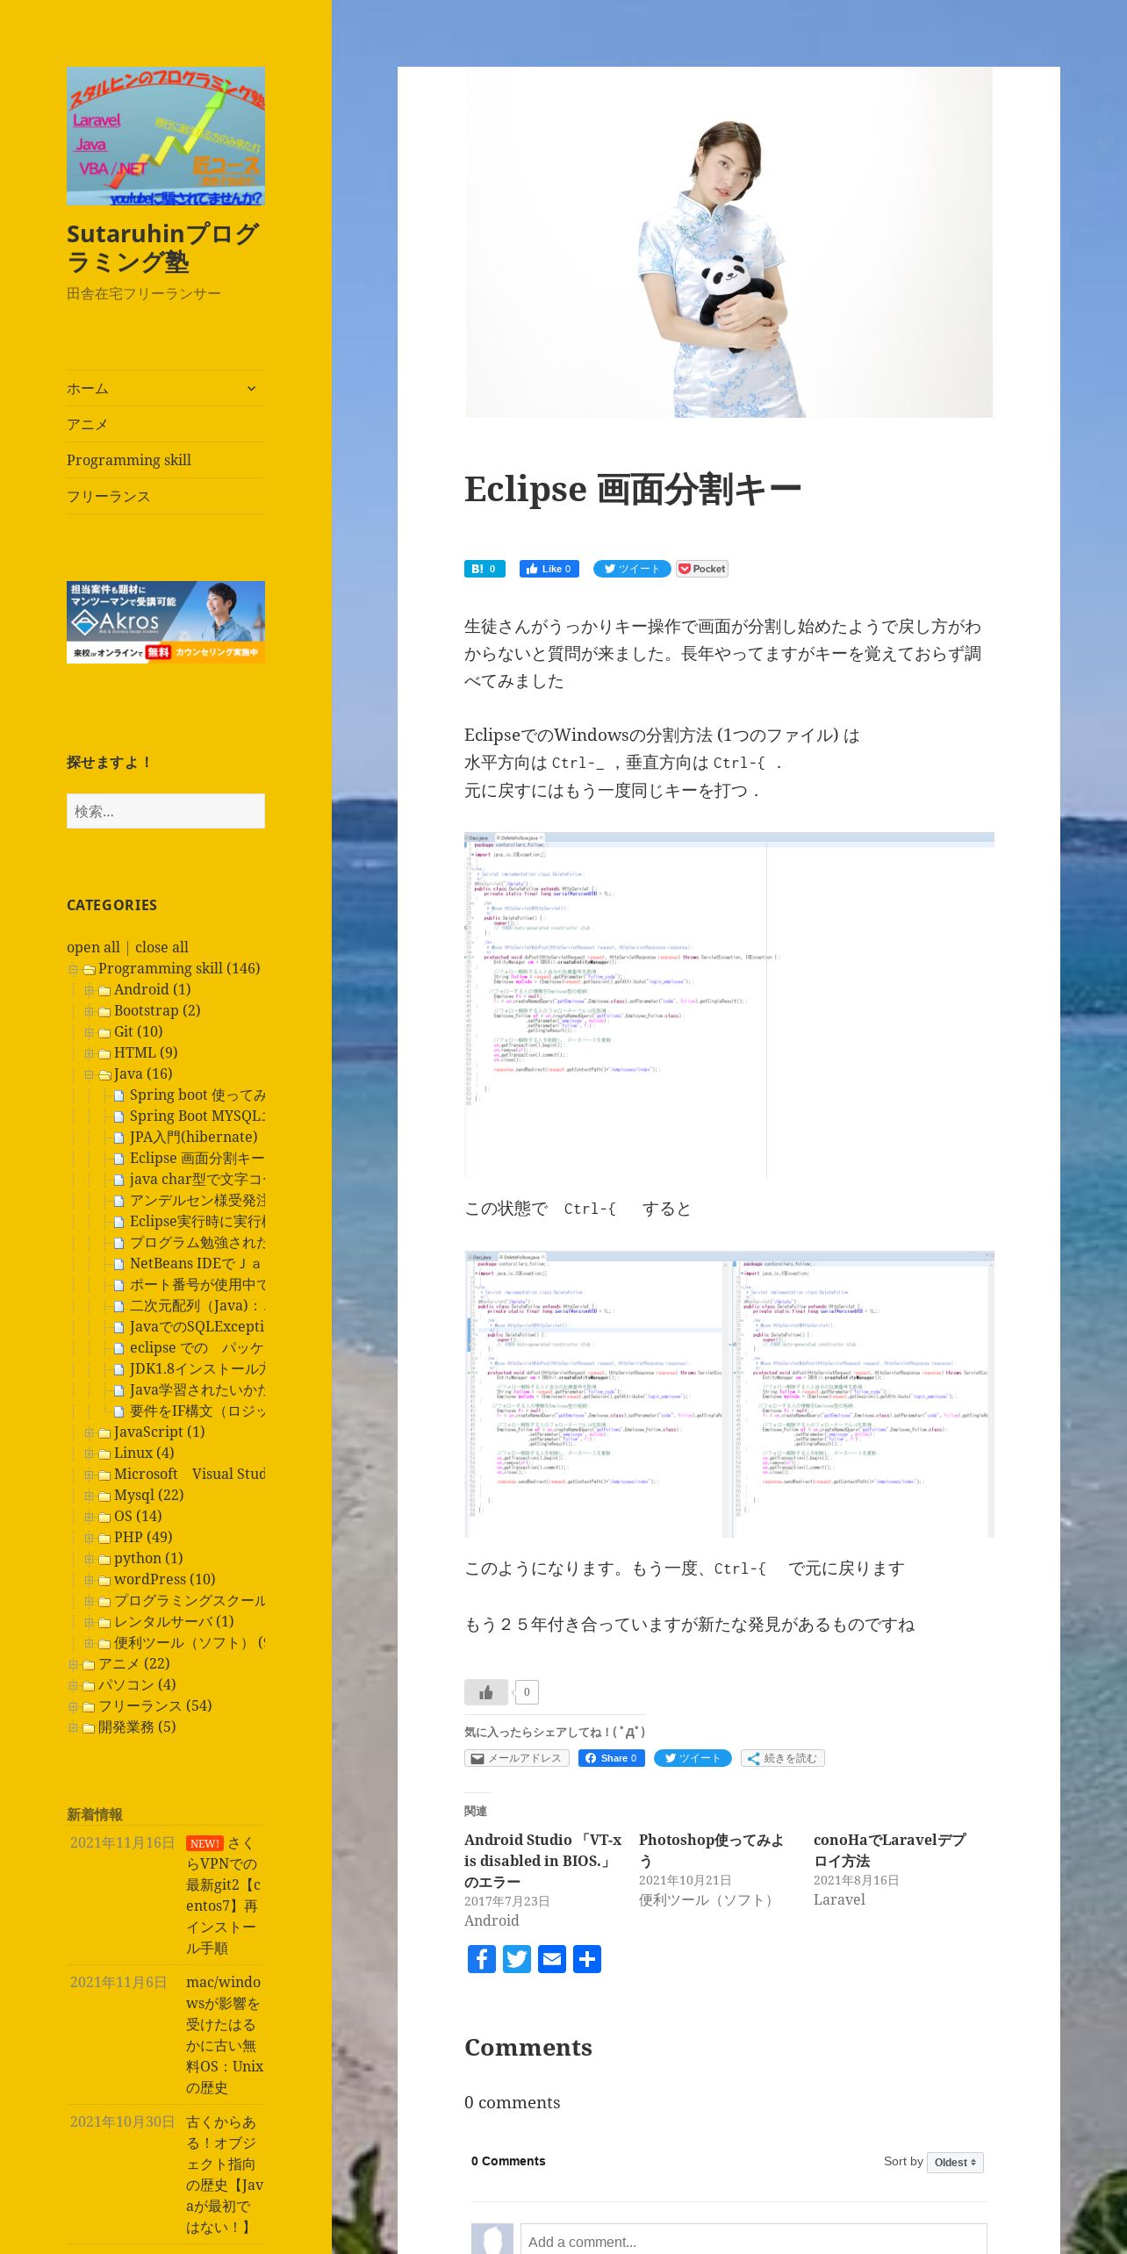Open the OS (14) category link

click(138, 1516)
